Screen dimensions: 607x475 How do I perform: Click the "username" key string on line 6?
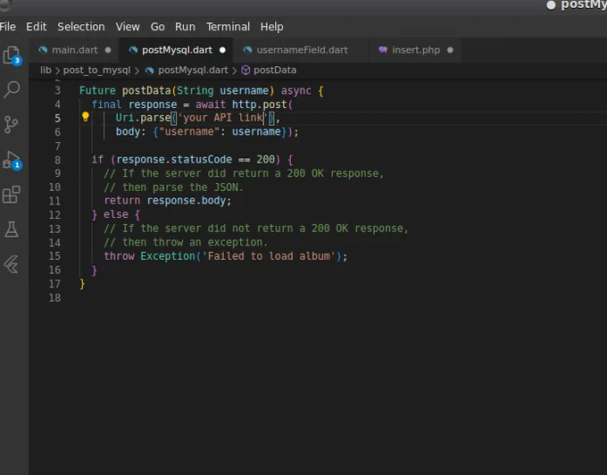click(x=189, y=131)
